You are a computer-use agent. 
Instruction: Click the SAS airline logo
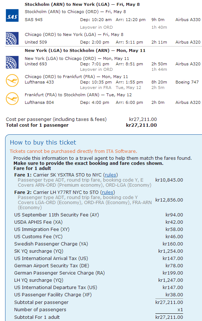pyautogui.click(x=12, y=16)
